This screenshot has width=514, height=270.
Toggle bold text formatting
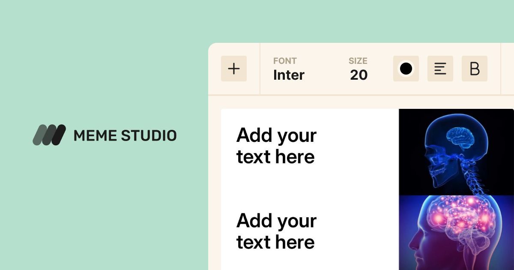[475, 69]
